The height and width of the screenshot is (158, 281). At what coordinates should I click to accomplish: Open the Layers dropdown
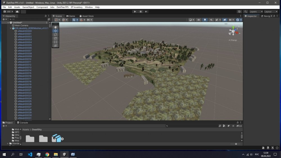point(256,12)
